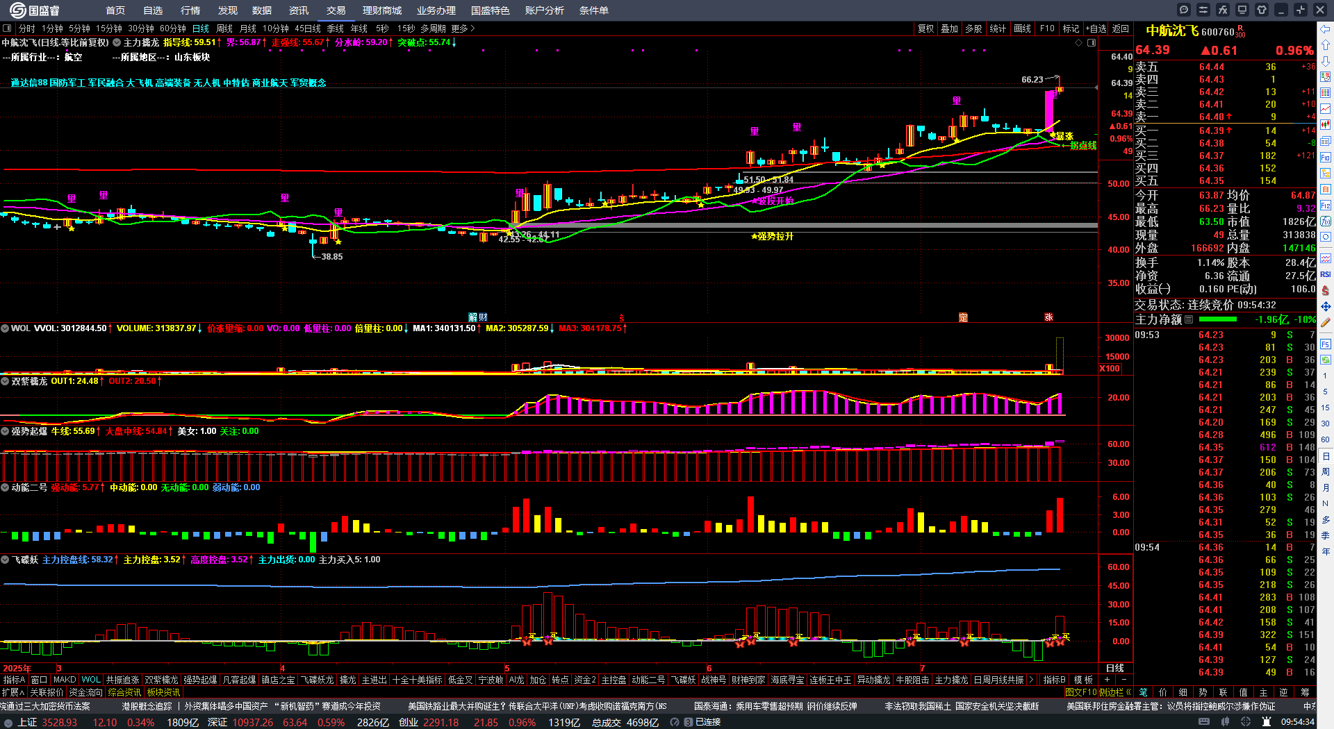Toggle the 叠加 overlay option
Screen dimensions: 1334x729
[x=949, y=28]
